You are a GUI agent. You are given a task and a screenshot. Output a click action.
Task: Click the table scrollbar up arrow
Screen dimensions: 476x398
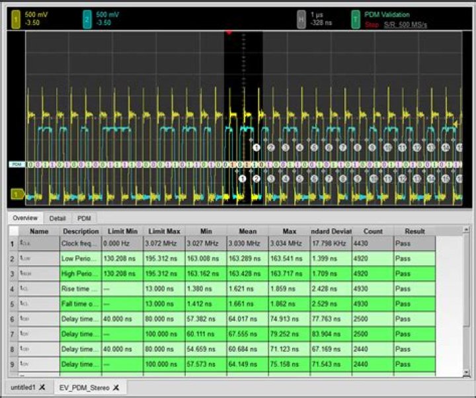pos(467,229)
